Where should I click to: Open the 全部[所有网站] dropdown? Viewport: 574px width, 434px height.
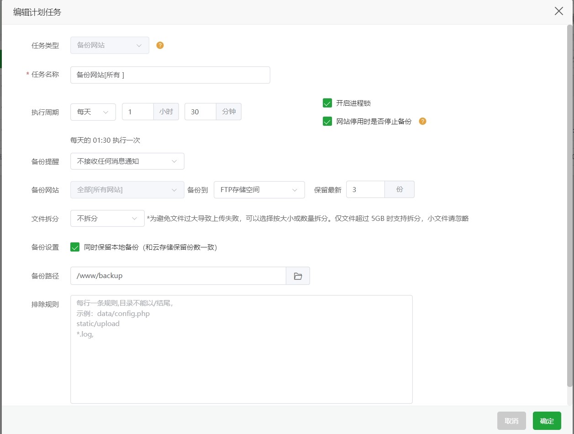(x=127, y=189)
